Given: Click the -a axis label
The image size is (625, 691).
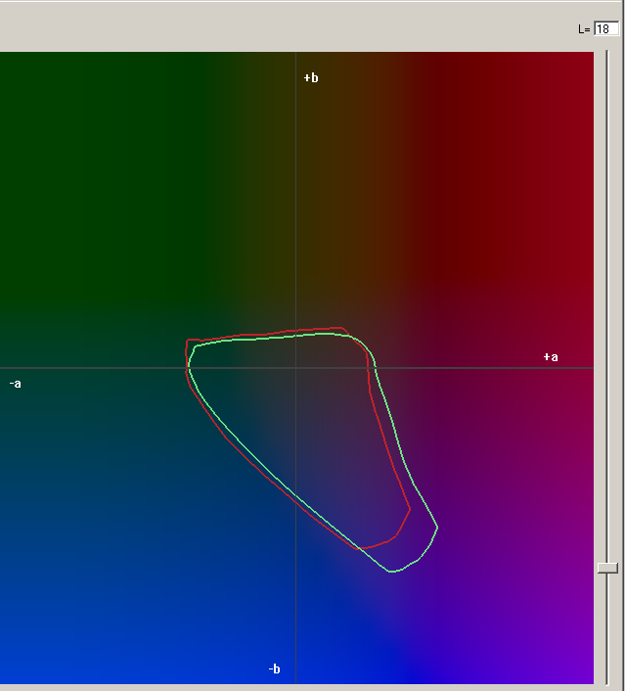Looking at the screenshot, I should tap(16, 384).
